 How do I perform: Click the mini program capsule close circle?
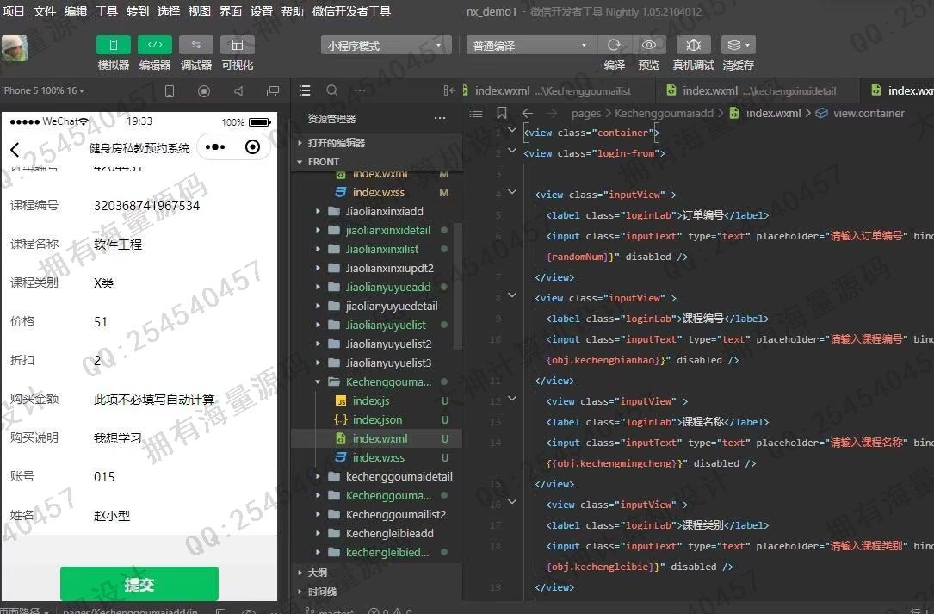coord(252,146)
